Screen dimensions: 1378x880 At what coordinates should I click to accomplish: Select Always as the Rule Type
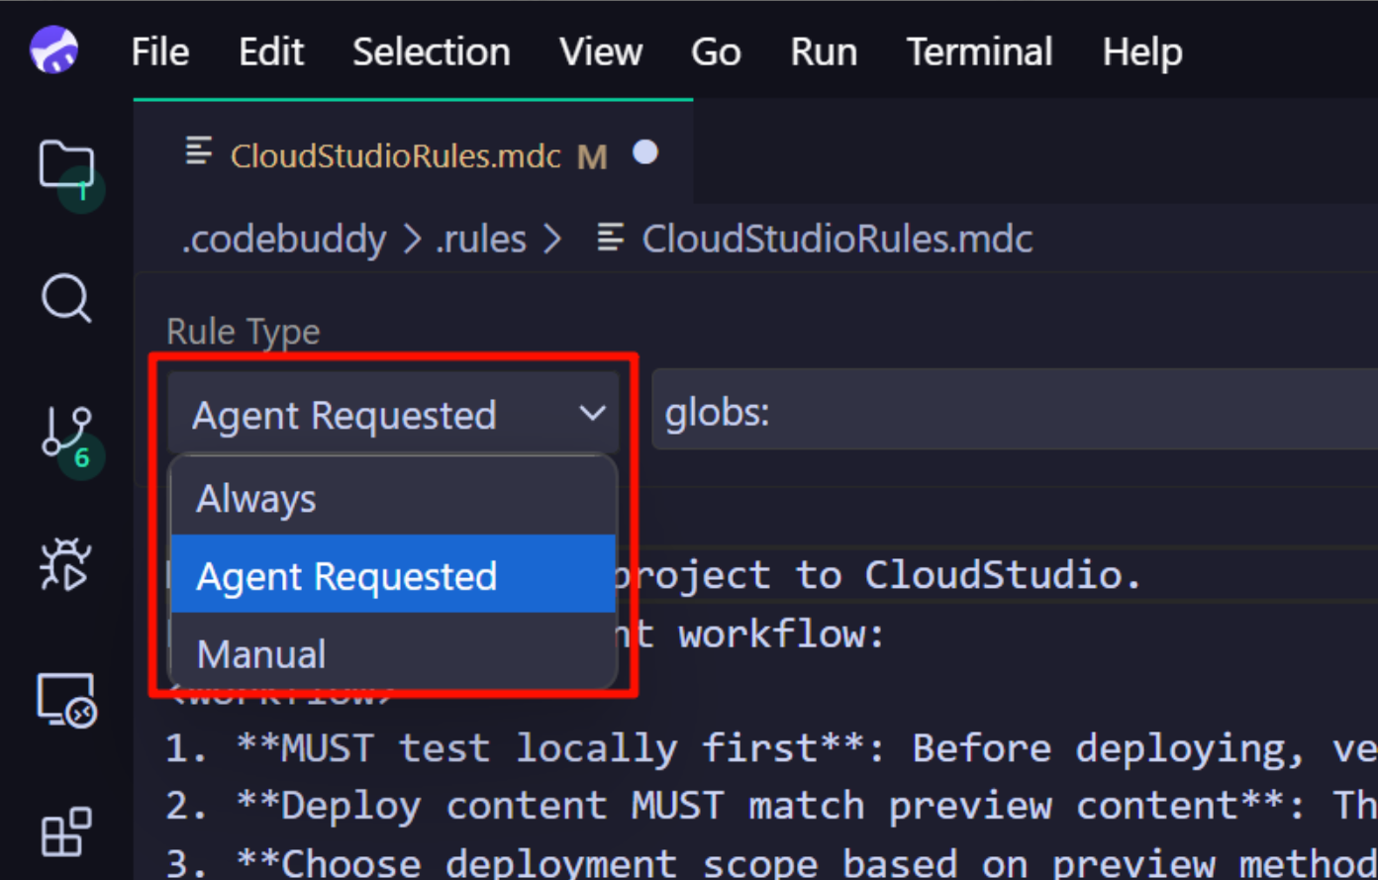(255, 498)
